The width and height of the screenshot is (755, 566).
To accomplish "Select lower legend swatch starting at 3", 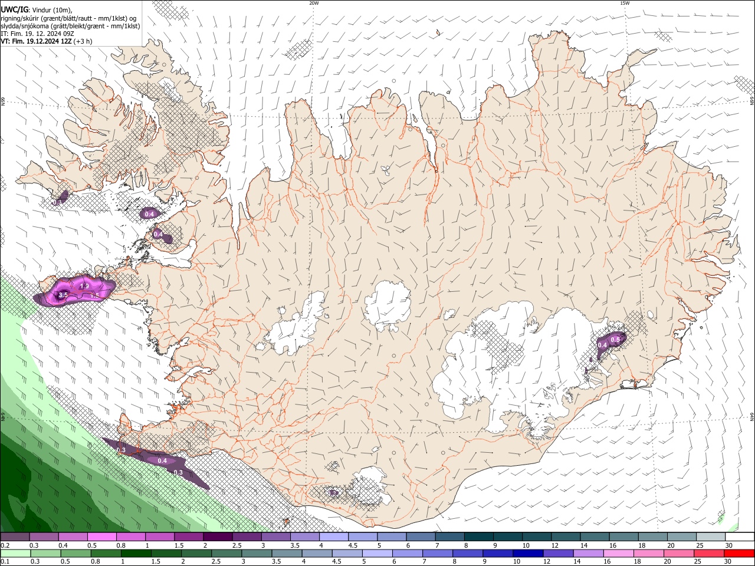I will point(257,554).
